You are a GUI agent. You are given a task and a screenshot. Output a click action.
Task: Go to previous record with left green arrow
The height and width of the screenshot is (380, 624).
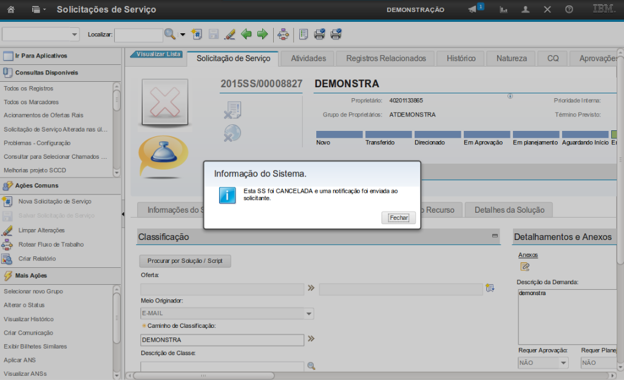coord(246,35)
